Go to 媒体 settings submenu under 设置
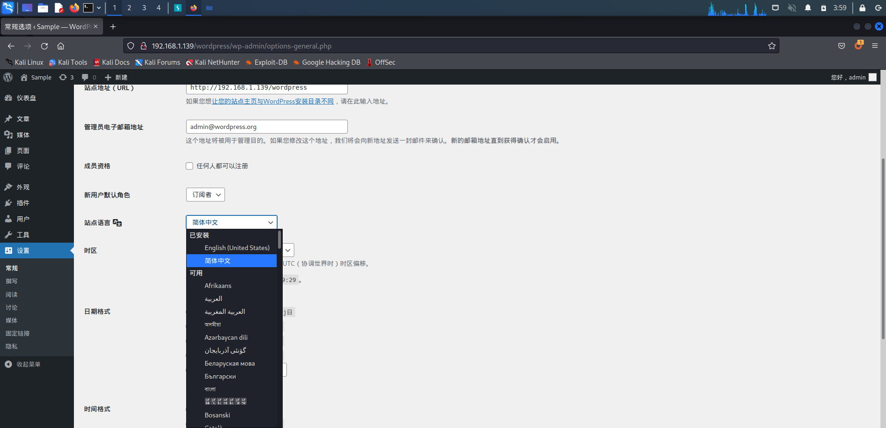 (12, 320)
